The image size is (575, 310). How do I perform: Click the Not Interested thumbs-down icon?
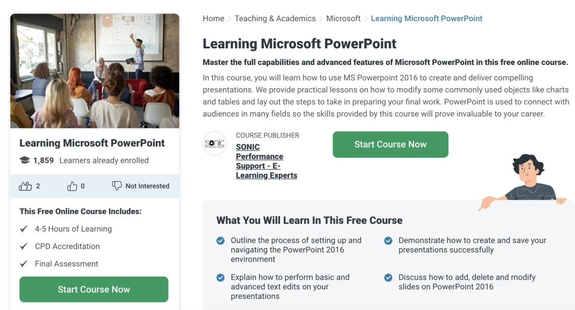117,185
